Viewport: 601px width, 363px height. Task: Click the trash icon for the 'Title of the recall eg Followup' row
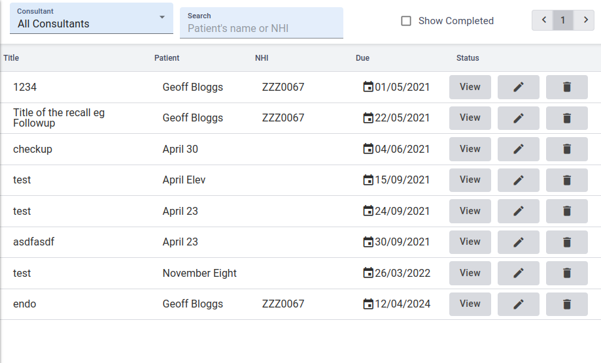click(x=566, y=118)
